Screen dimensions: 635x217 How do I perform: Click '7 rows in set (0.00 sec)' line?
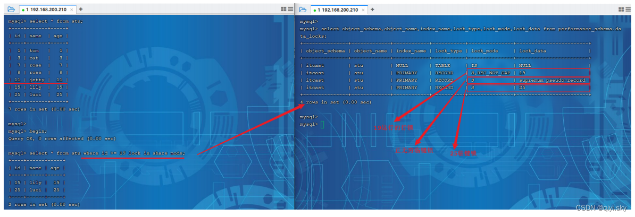click(x=44, y=109)
